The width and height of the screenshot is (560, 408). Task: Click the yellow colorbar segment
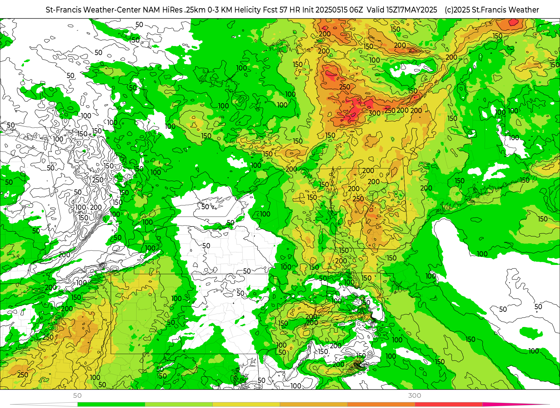tap(246, 405)
